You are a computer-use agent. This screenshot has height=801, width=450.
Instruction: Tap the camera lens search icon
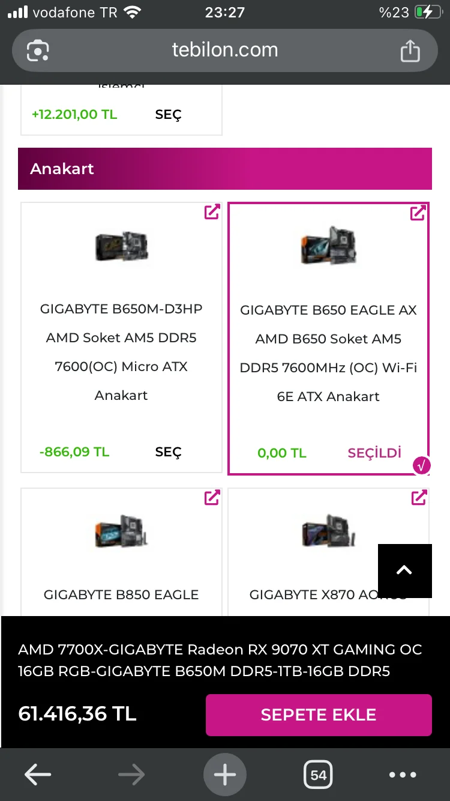[38, 50]
